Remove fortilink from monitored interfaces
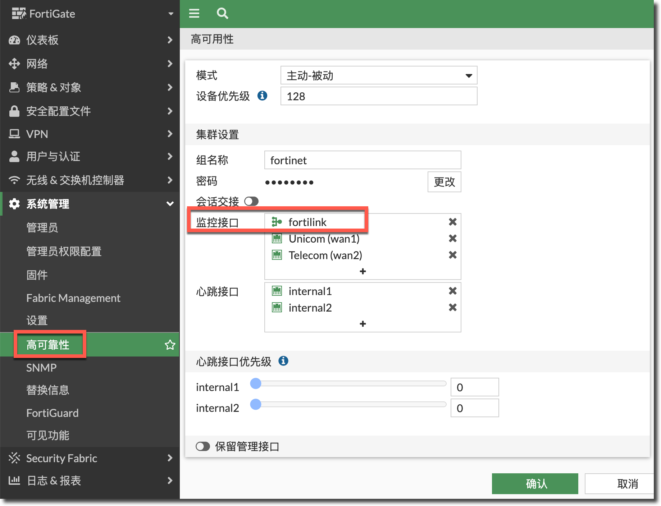Viewport: 661px width, 506px height. click(452, 222)
